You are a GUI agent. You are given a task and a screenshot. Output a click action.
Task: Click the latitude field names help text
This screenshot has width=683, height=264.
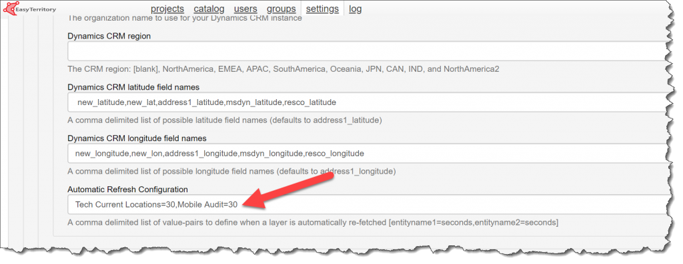tap(225, 120)
